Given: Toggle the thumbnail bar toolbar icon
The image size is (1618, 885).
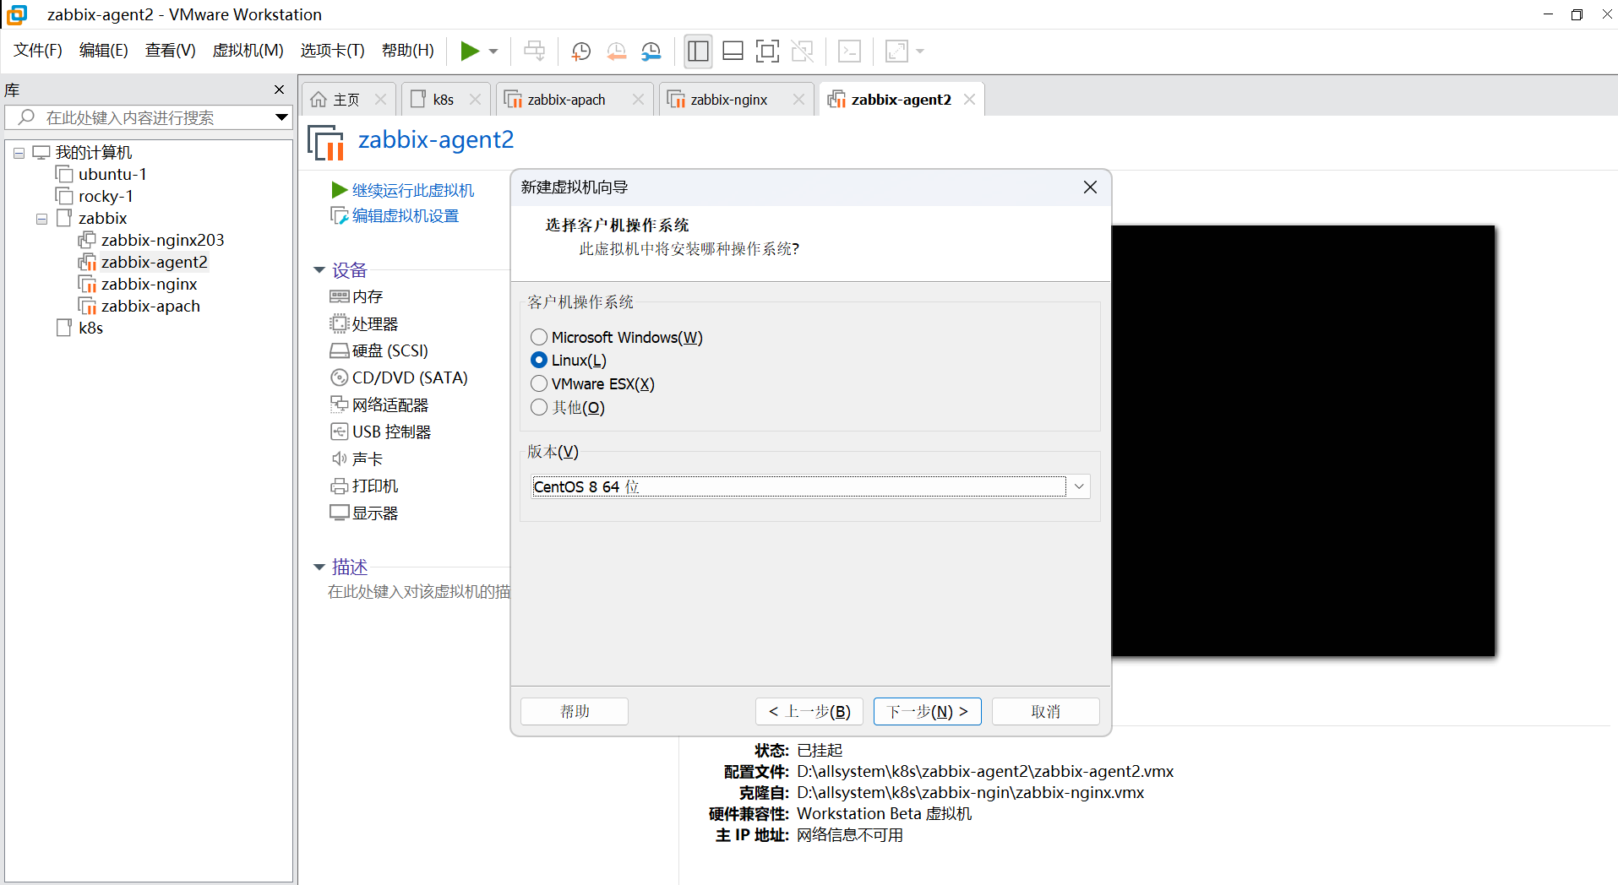Looking at the screenshot, I should click(x=733, y=52).
